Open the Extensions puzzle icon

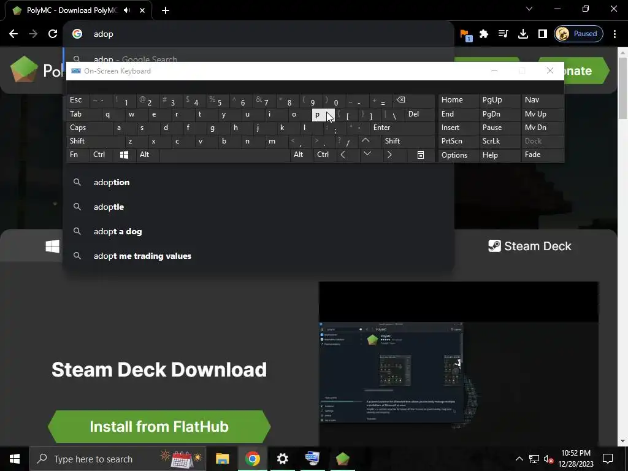484,34
